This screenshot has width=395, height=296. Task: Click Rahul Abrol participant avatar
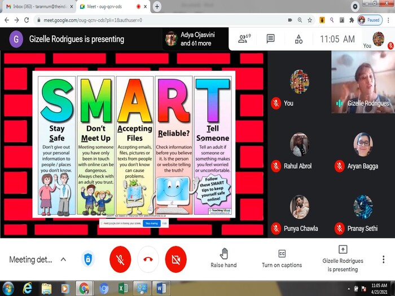pyautogui.click(x=299, y=144)
